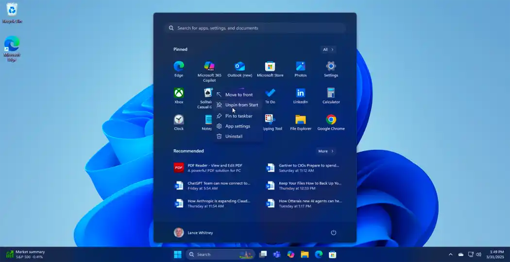Select Unpin from Start

pyautogui.click(x=238, y=105)
